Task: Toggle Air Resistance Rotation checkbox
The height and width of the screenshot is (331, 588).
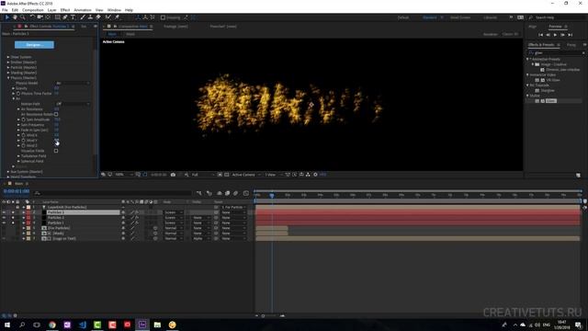Action: (x=56, y=114)
